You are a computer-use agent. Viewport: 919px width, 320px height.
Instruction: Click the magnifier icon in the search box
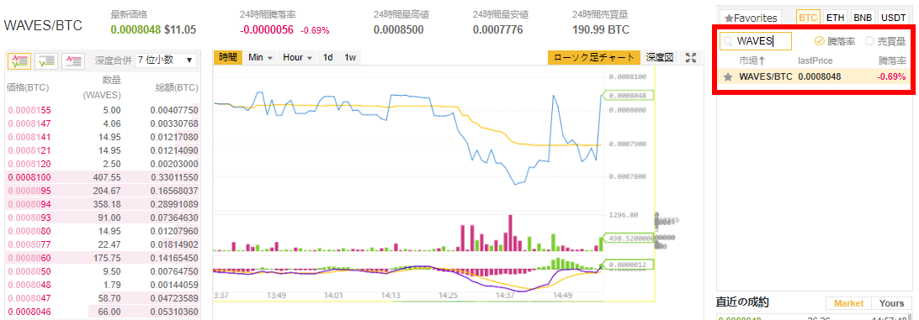727,41
